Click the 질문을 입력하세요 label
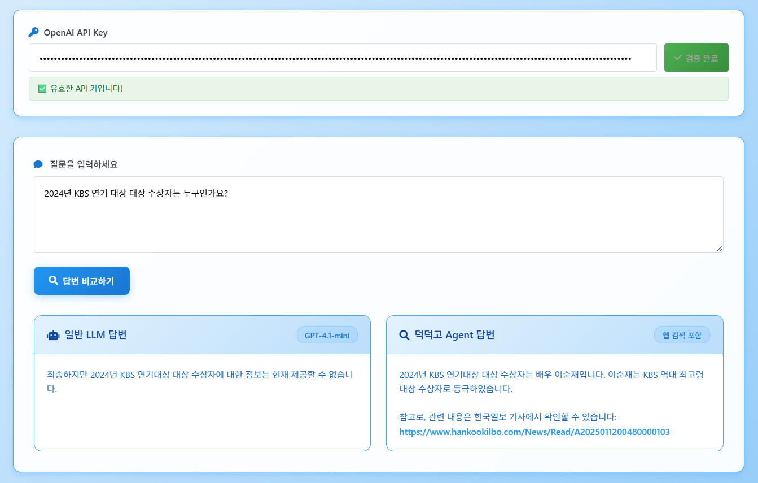Viewport: 758px width, 483px height. click(84, 164)
